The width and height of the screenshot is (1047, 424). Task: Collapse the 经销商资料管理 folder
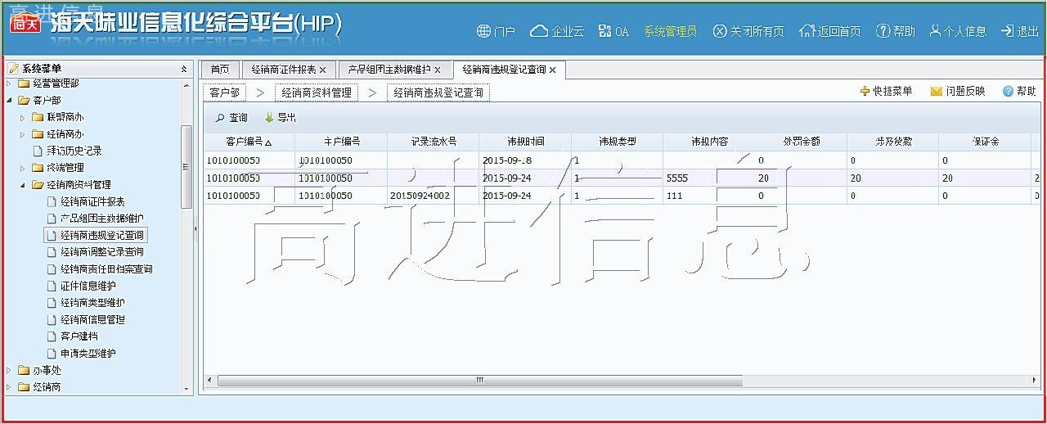(x=23, y=185)
